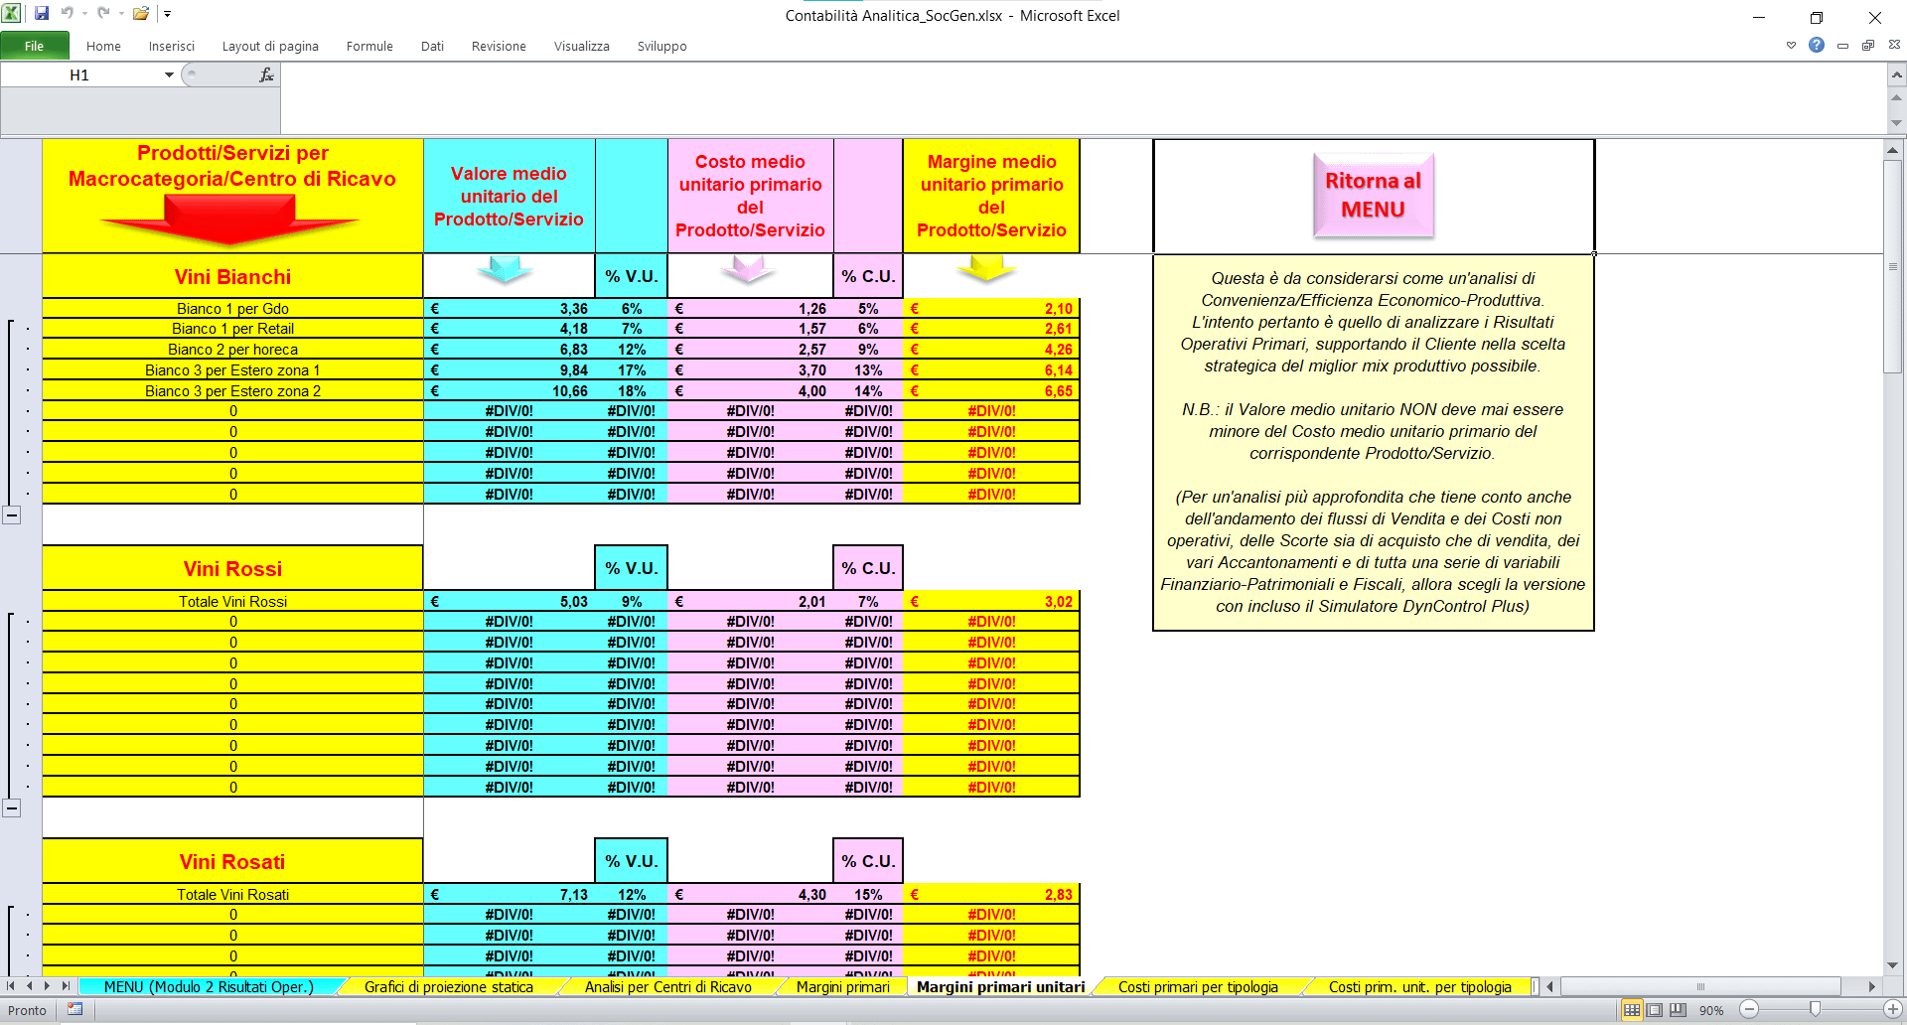Switch to Page Layout view icon

[x=1655, y=1010]
